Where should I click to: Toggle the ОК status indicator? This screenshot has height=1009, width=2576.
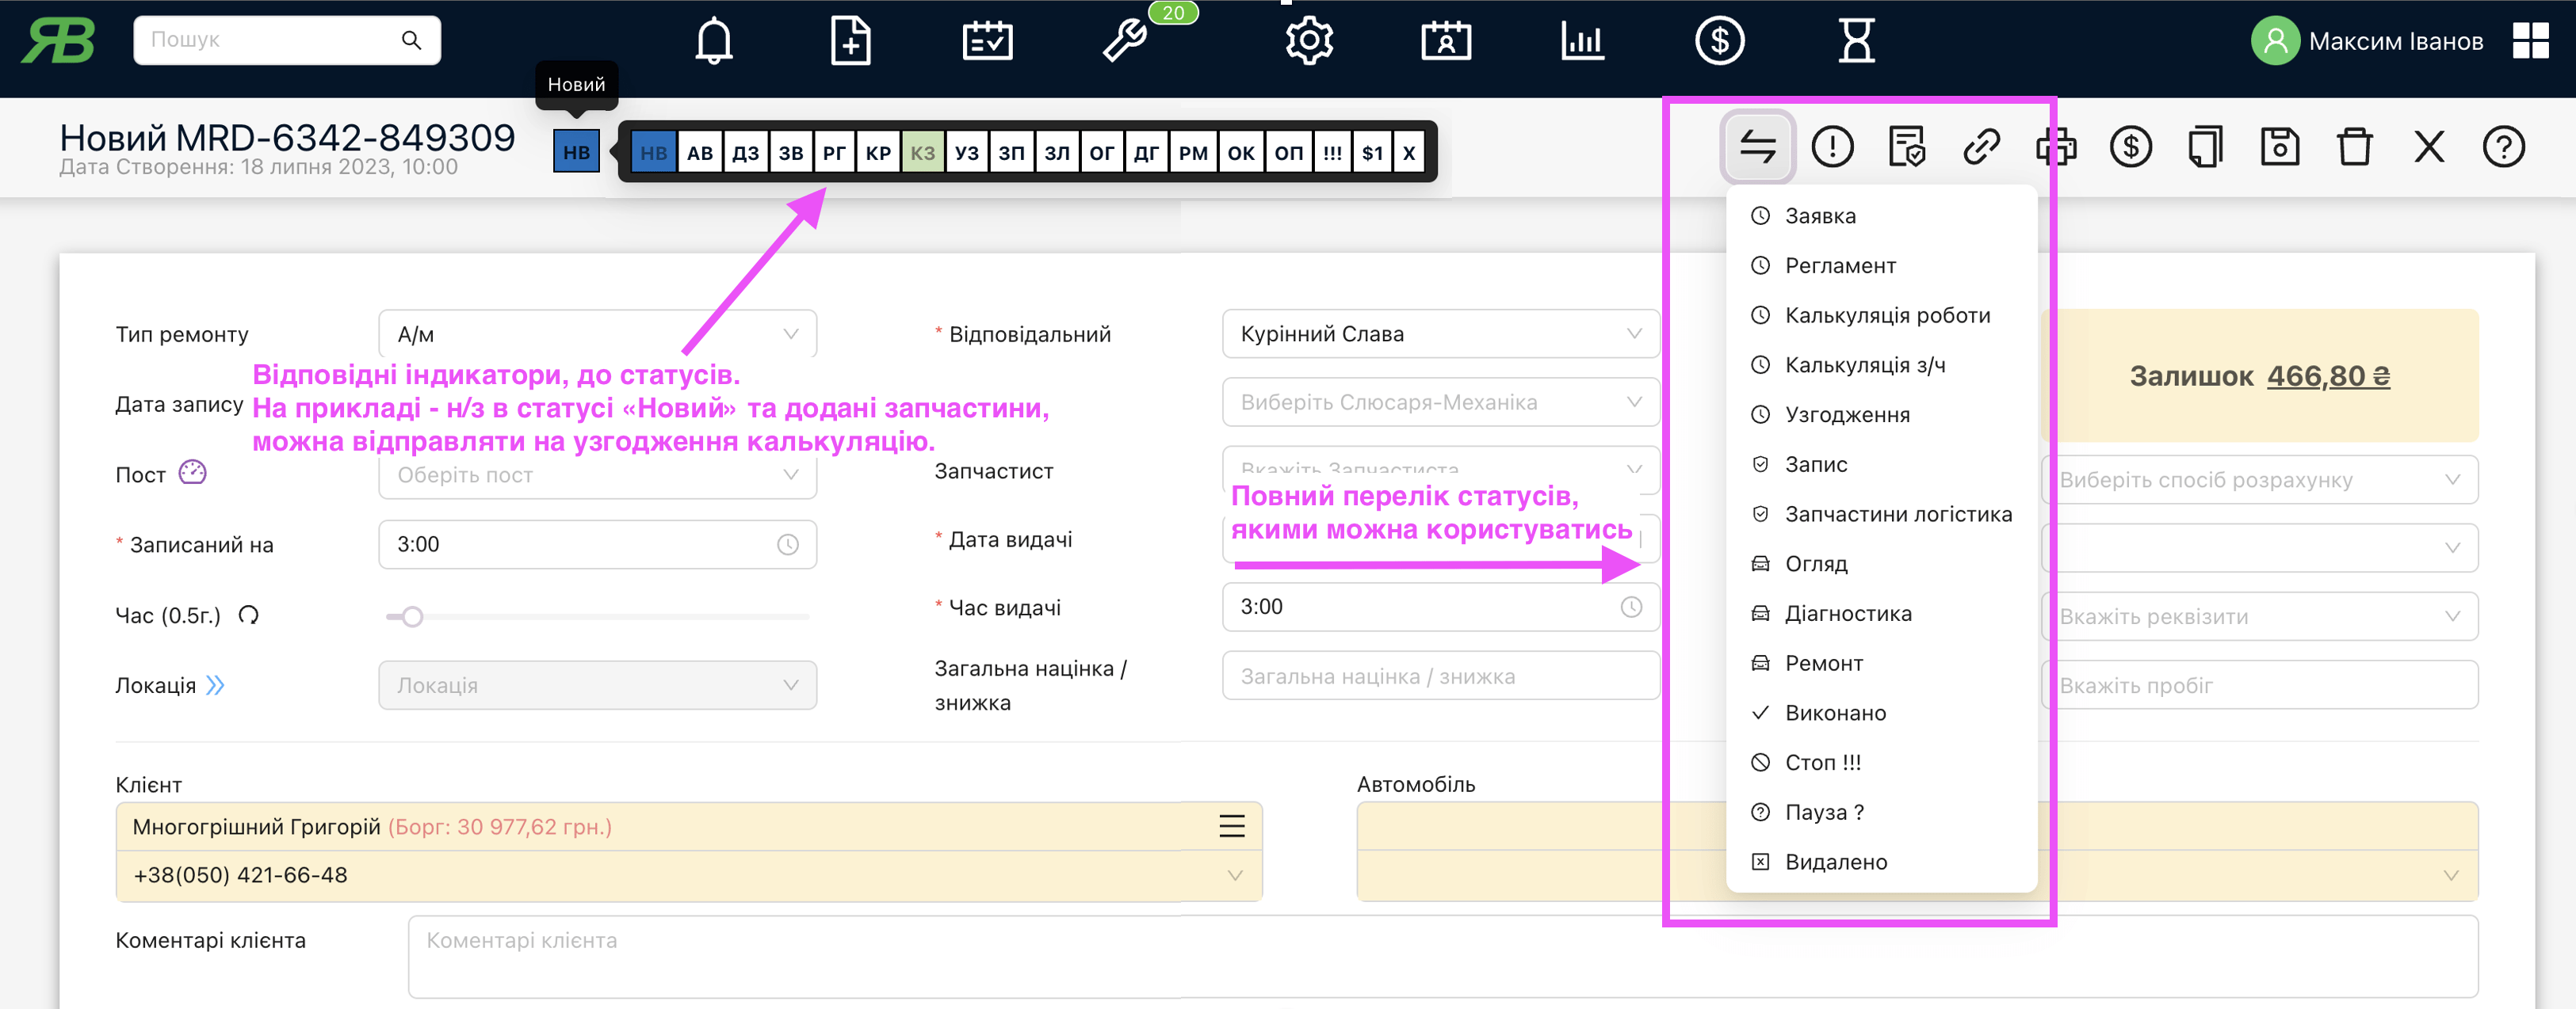pos(1240,153)
